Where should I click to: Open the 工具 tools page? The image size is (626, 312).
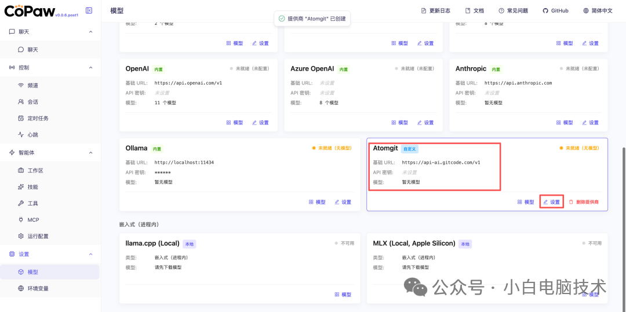click(49, 203)
